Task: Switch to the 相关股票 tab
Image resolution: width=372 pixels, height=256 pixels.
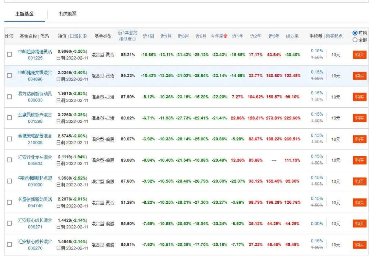Action: (68, 14)
